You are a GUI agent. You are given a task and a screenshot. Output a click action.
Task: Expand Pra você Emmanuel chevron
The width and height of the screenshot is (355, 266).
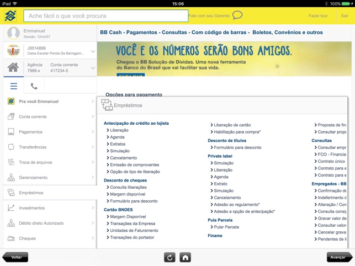click(x=93, y=101)
